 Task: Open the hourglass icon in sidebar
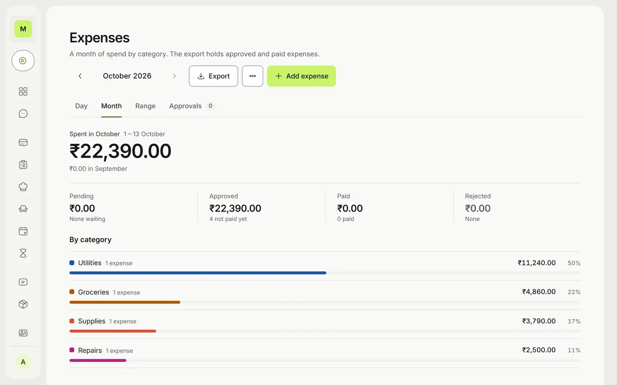point(23,253)
